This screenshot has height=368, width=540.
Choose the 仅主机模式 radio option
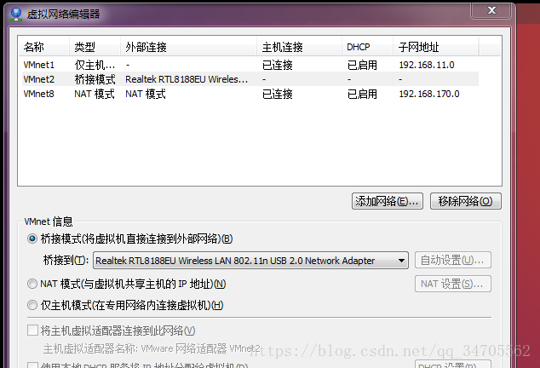coord(32,305)
